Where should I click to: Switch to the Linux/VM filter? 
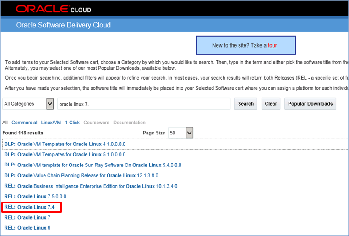click(x=51, y=123)
